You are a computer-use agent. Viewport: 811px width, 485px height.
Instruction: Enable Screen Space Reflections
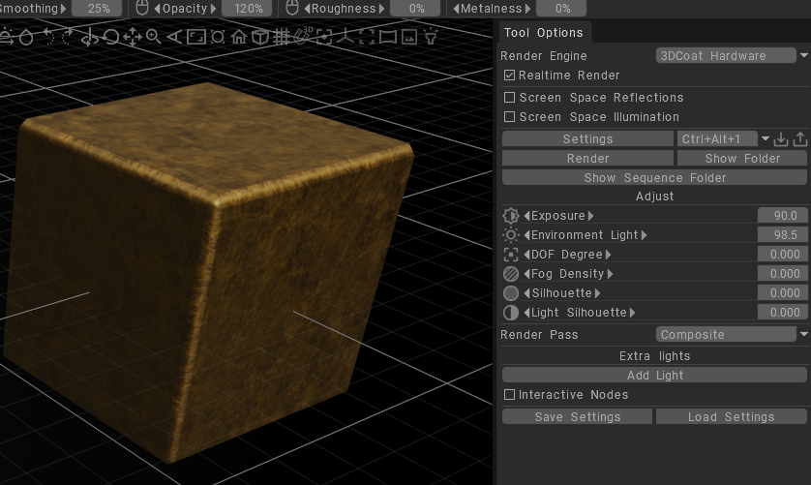pos(510,98)
